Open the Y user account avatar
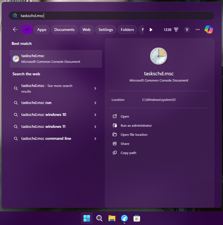 [x=187, y=30]
